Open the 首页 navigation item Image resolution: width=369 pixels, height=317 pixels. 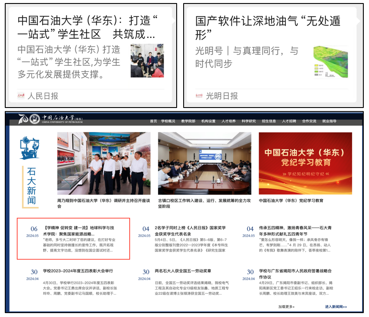(153, 121)
